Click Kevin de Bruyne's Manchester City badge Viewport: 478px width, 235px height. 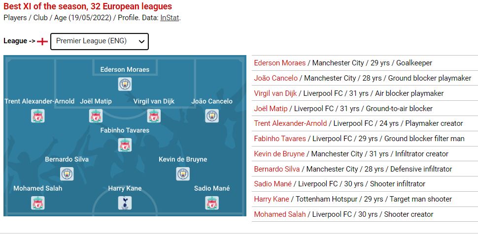coord(183,174)
